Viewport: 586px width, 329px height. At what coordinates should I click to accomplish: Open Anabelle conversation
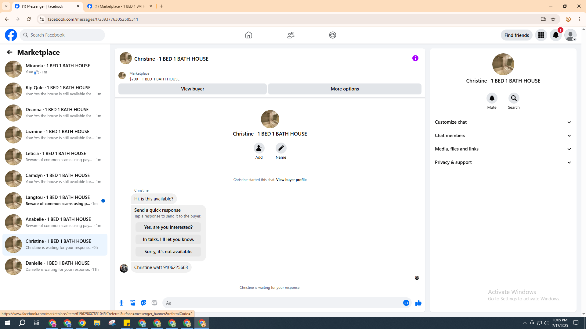tap(55, 223)
